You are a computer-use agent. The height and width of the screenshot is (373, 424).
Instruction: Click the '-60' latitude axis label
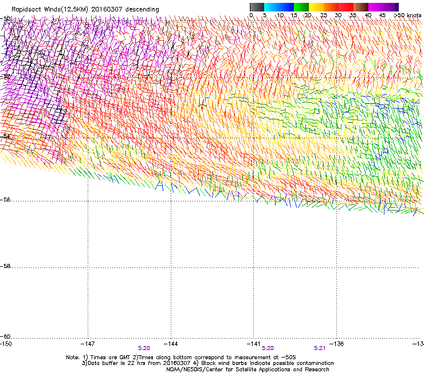[5, 337]
